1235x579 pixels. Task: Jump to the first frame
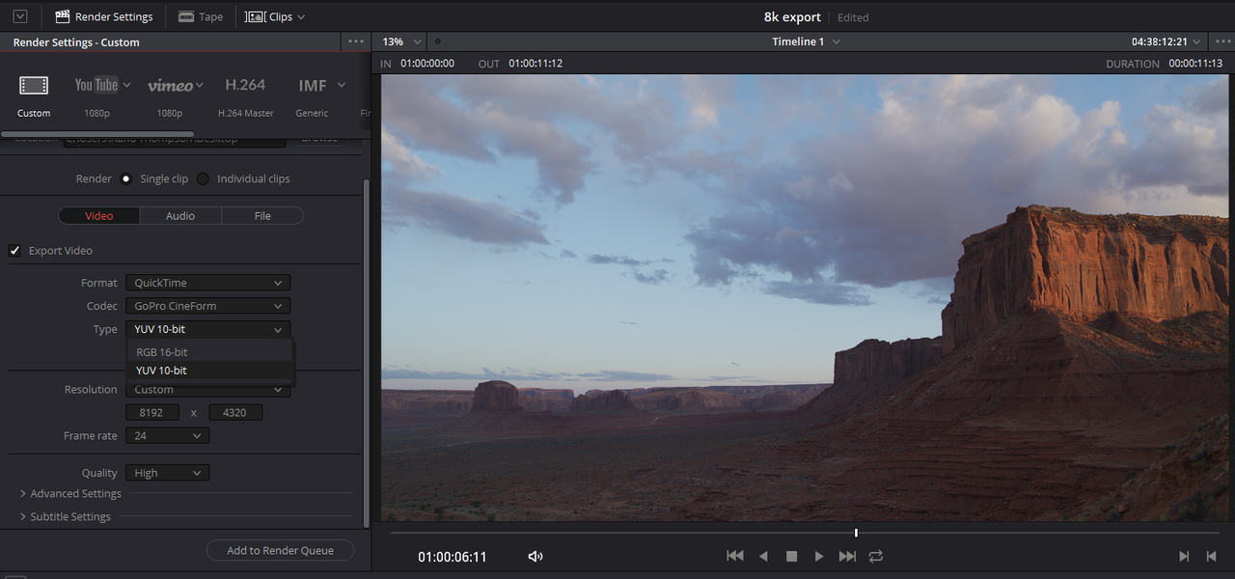735,557
